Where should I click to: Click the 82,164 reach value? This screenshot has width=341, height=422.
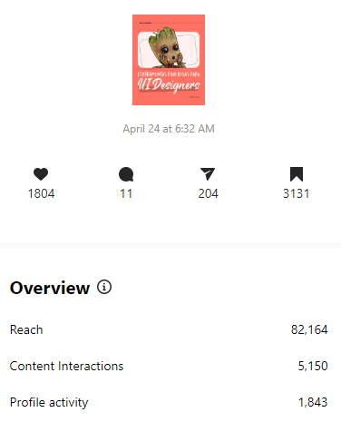[309, 329]
